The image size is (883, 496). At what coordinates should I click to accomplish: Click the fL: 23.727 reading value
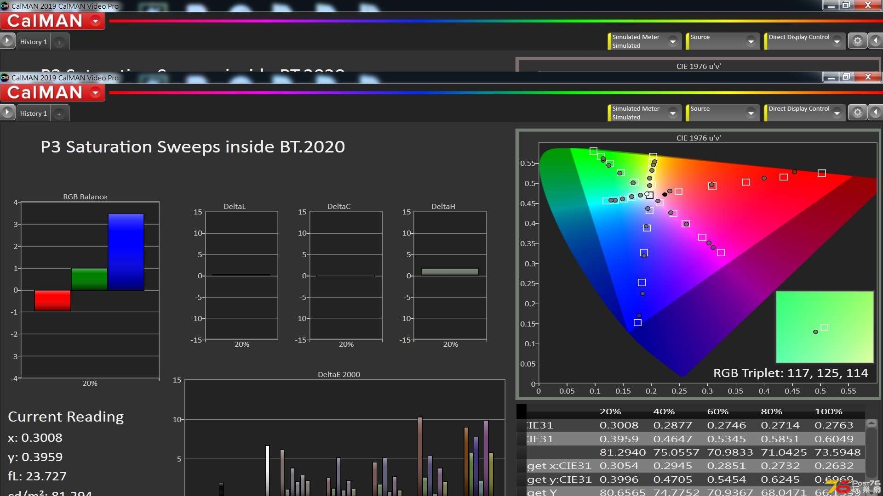37,476
